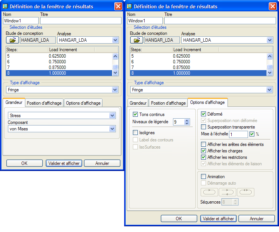Decrease Niveaux de légende value

187,123
